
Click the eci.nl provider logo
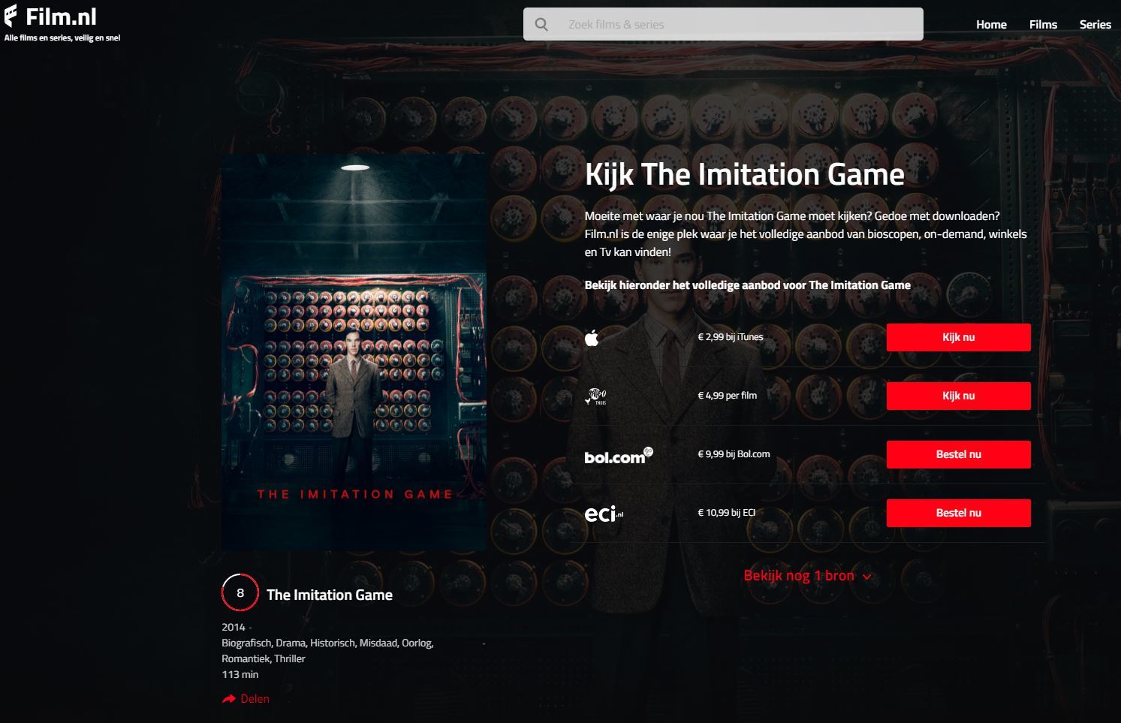click(604, 514)
